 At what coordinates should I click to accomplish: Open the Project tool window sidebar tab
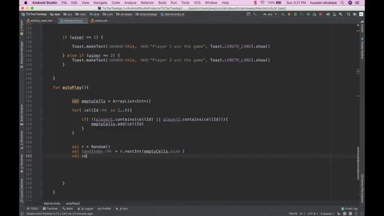coord(22,28)
